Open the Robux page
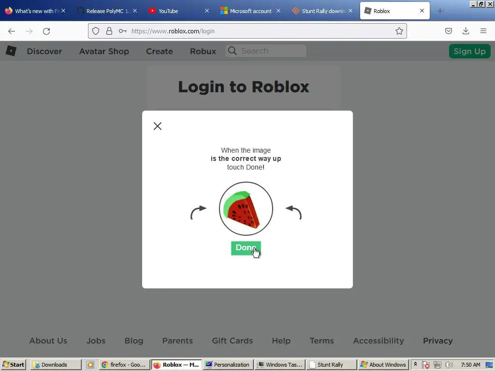 pos(203,51)
